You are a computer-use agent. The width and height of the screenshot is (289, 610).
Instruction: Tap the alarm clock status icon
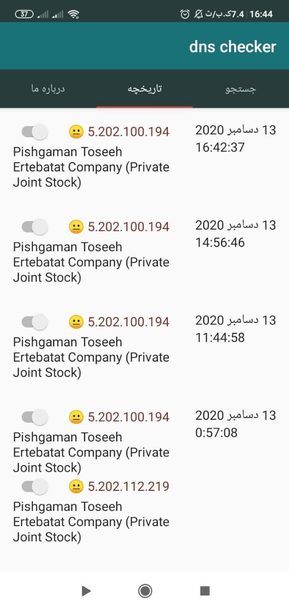coord(185,14)
